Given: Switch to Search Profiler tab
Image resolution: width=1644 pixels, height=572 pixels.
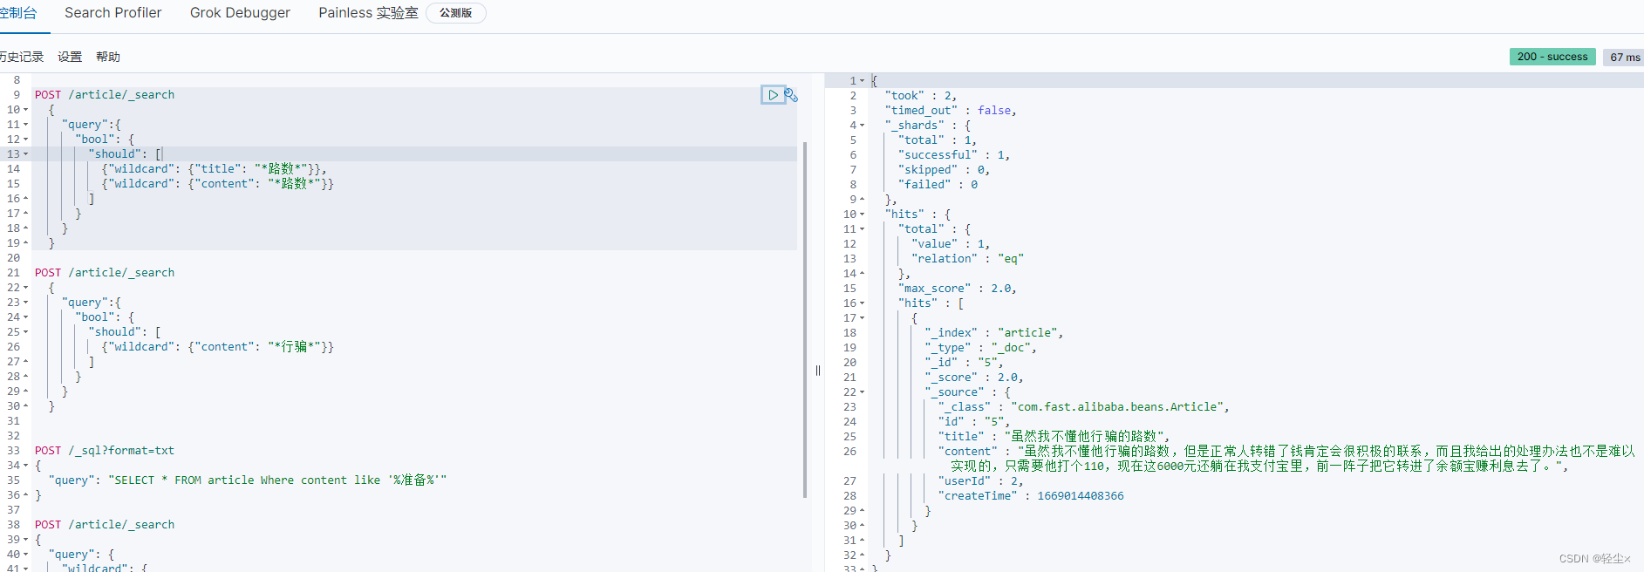Looking at the screenshot, I should click(113, 13).
